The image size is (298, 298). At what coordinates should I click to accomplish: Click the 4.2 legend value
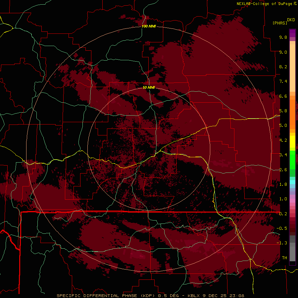(x=283, y=140)
